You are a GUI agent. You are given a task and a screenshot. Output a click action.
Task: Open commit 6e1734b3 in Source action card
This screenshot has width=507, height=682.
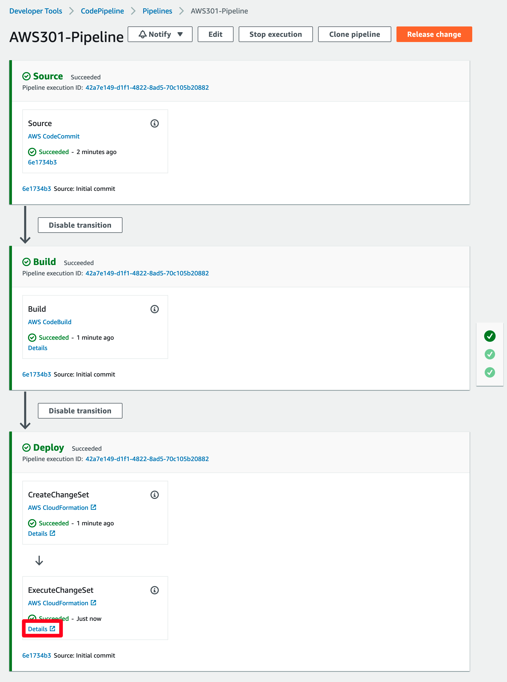(x=42, y=162)
